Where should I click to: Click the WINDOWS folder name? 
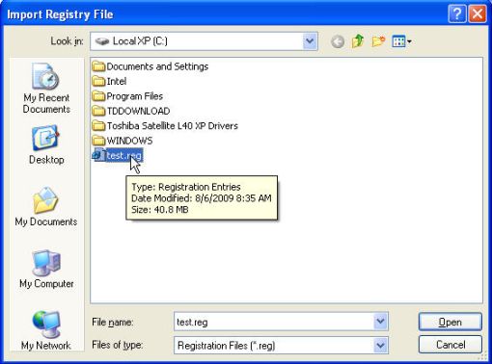pos(129,141)
